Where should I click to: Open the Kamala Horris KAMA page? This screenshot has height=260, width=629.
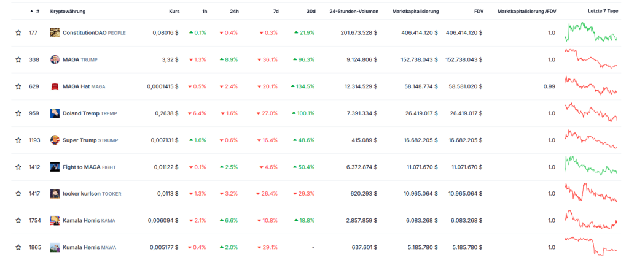(88, 221)
